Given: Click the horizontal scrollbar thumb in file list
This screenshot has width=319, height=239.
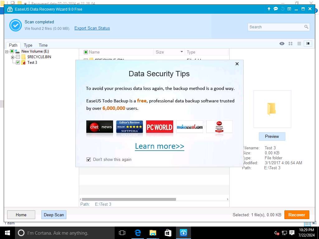Looking at the screenshot, I should [x=129, y=199].
